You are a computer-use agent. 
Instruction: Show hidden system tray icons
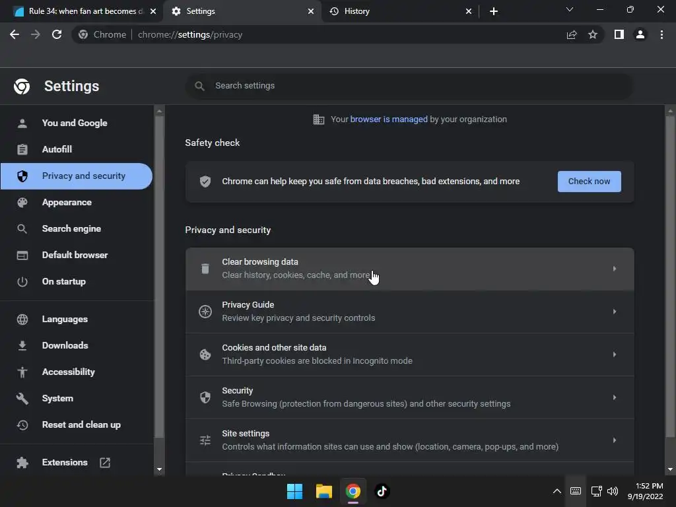point(557,491)
